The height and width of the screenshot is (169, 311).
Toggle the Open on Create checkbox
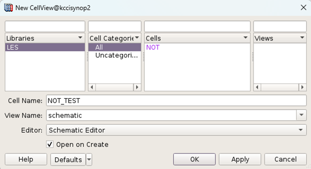coord(50,144)
